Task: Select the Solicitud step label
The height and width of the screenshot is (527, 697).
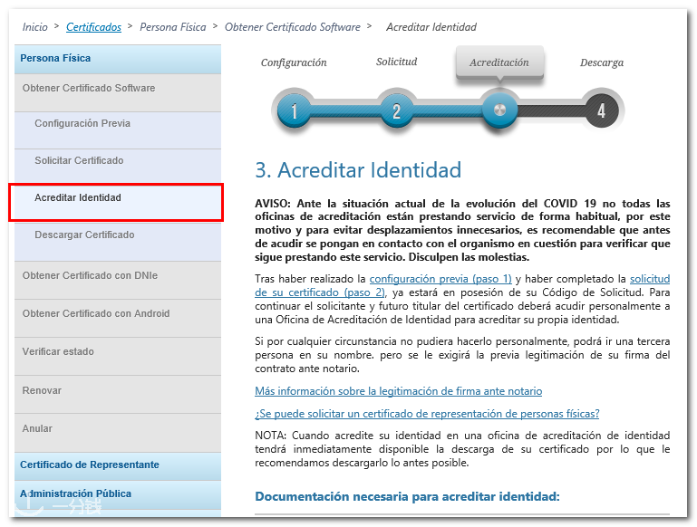Action: coord(396,62)
